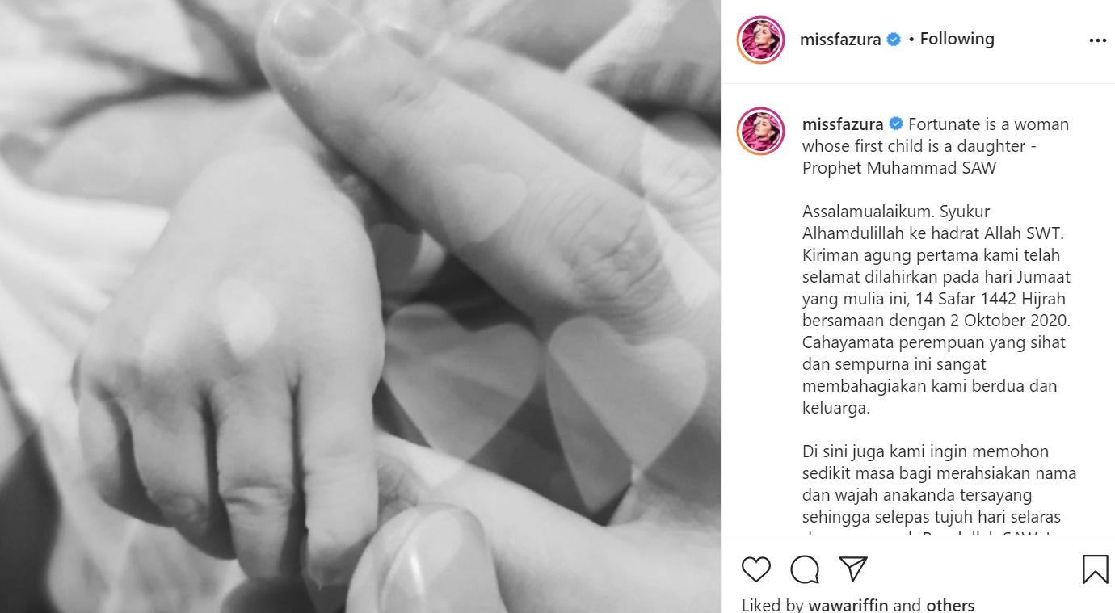Click the 'Liked by' text line

point(858,605)
